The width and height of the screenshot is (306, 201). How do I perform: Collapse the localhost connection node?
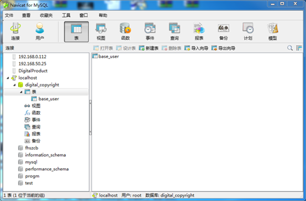8,78
